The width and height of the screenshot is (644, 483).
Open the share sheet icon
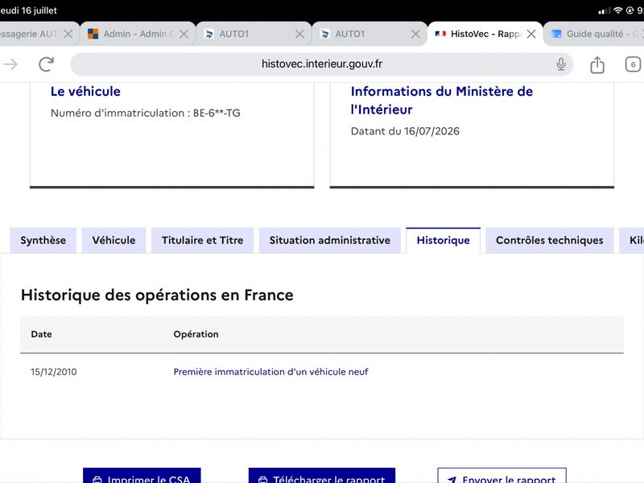click(597, 64)
